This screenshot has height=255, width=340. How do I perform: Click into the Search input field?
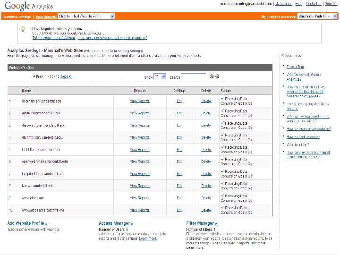193,76
